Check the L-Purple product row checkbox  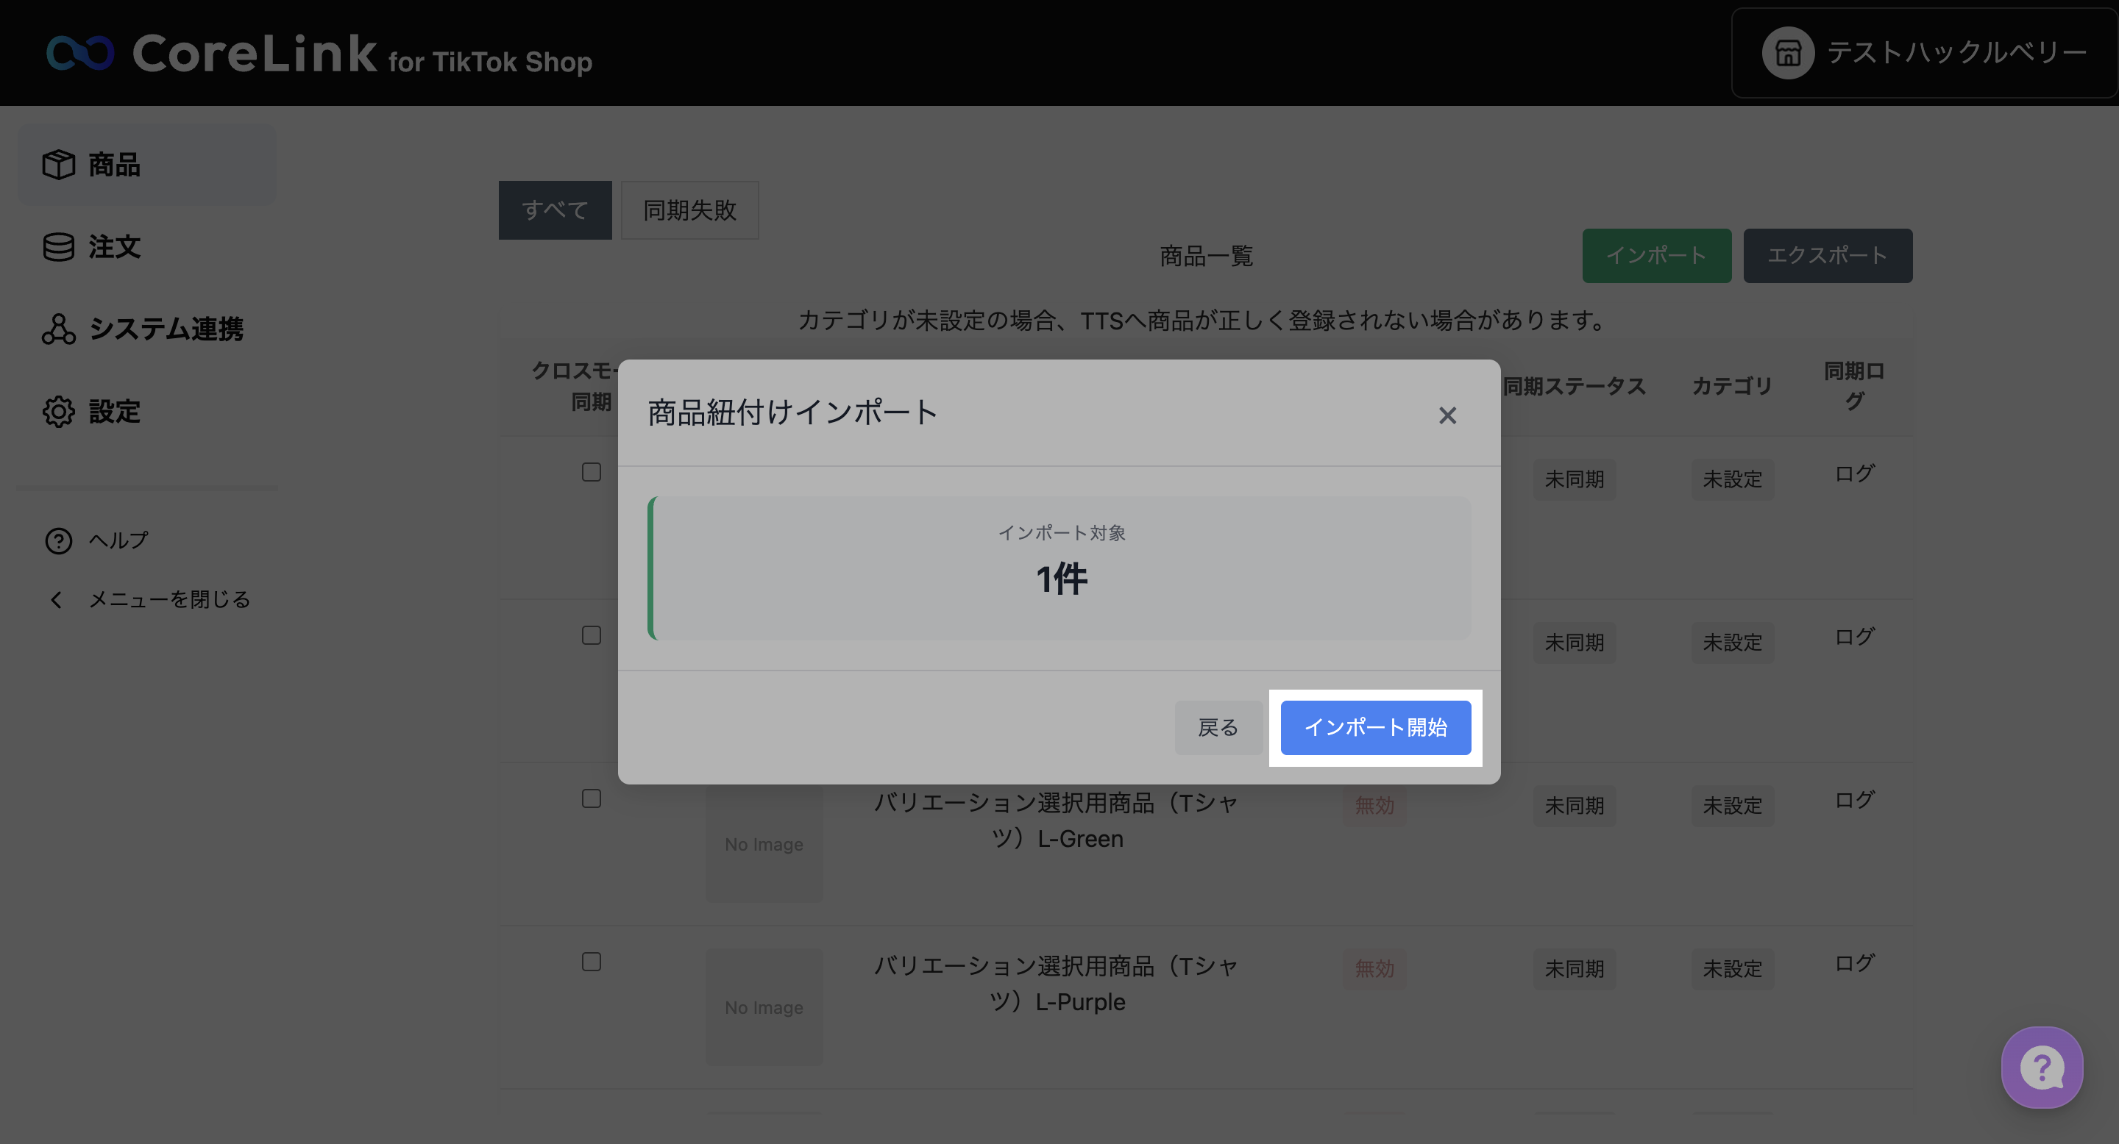[x=592, y=962]
